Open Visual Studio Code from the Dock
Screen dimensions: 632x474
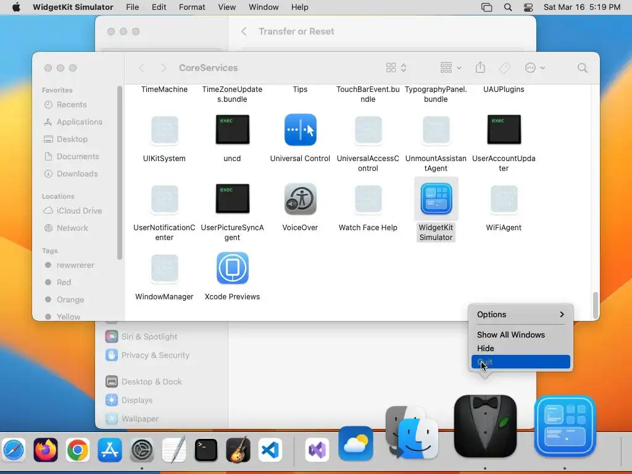point(270,450)
